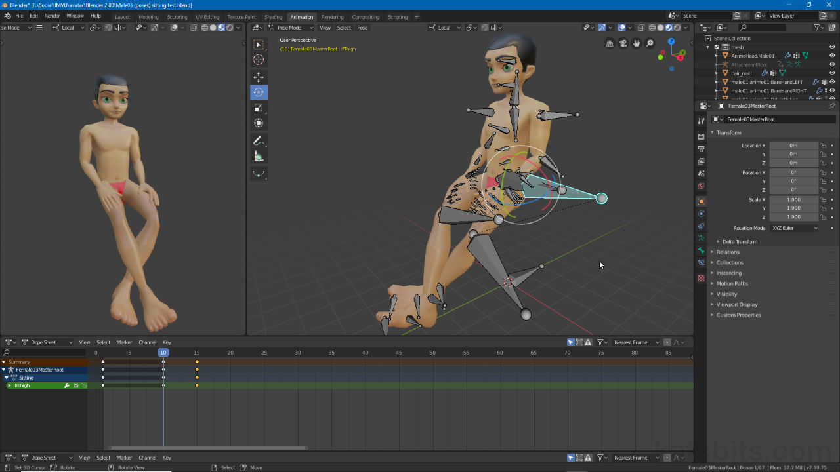Open the Pose menu in viewport header
The width and height of the screenshot is (840, 472).
pos(362,28)
